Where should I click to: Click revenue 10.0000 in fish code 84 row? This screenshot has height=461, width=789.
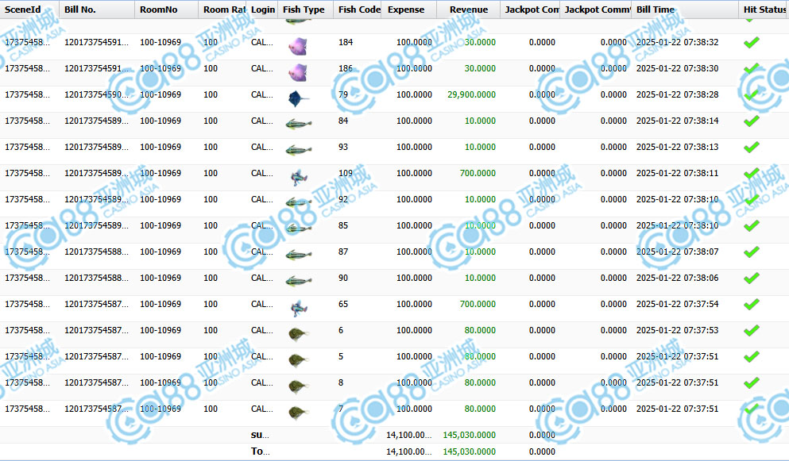click(x=480, y=121)
